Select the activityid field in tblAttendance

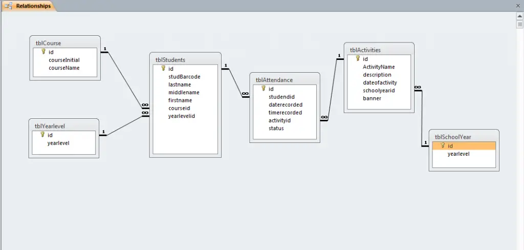279,120
